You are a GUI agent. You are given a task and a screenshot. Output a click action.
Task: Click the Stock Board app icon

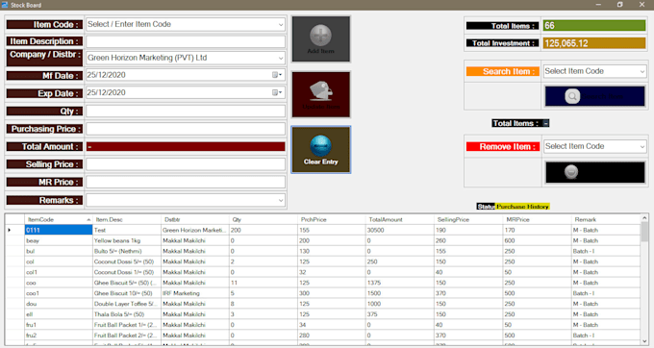coord(5,5)
